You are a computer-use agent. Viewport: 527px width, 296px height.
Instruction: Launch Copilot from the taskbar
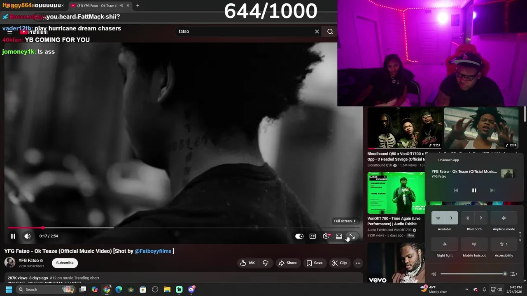[95, 289]
